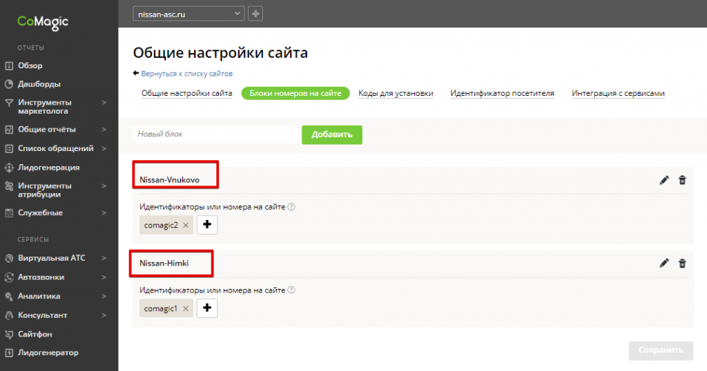Viewport: 707px width, 371px height.
Task: Click the Аналитика sidebar icon
Action: [x=9, y=297]
